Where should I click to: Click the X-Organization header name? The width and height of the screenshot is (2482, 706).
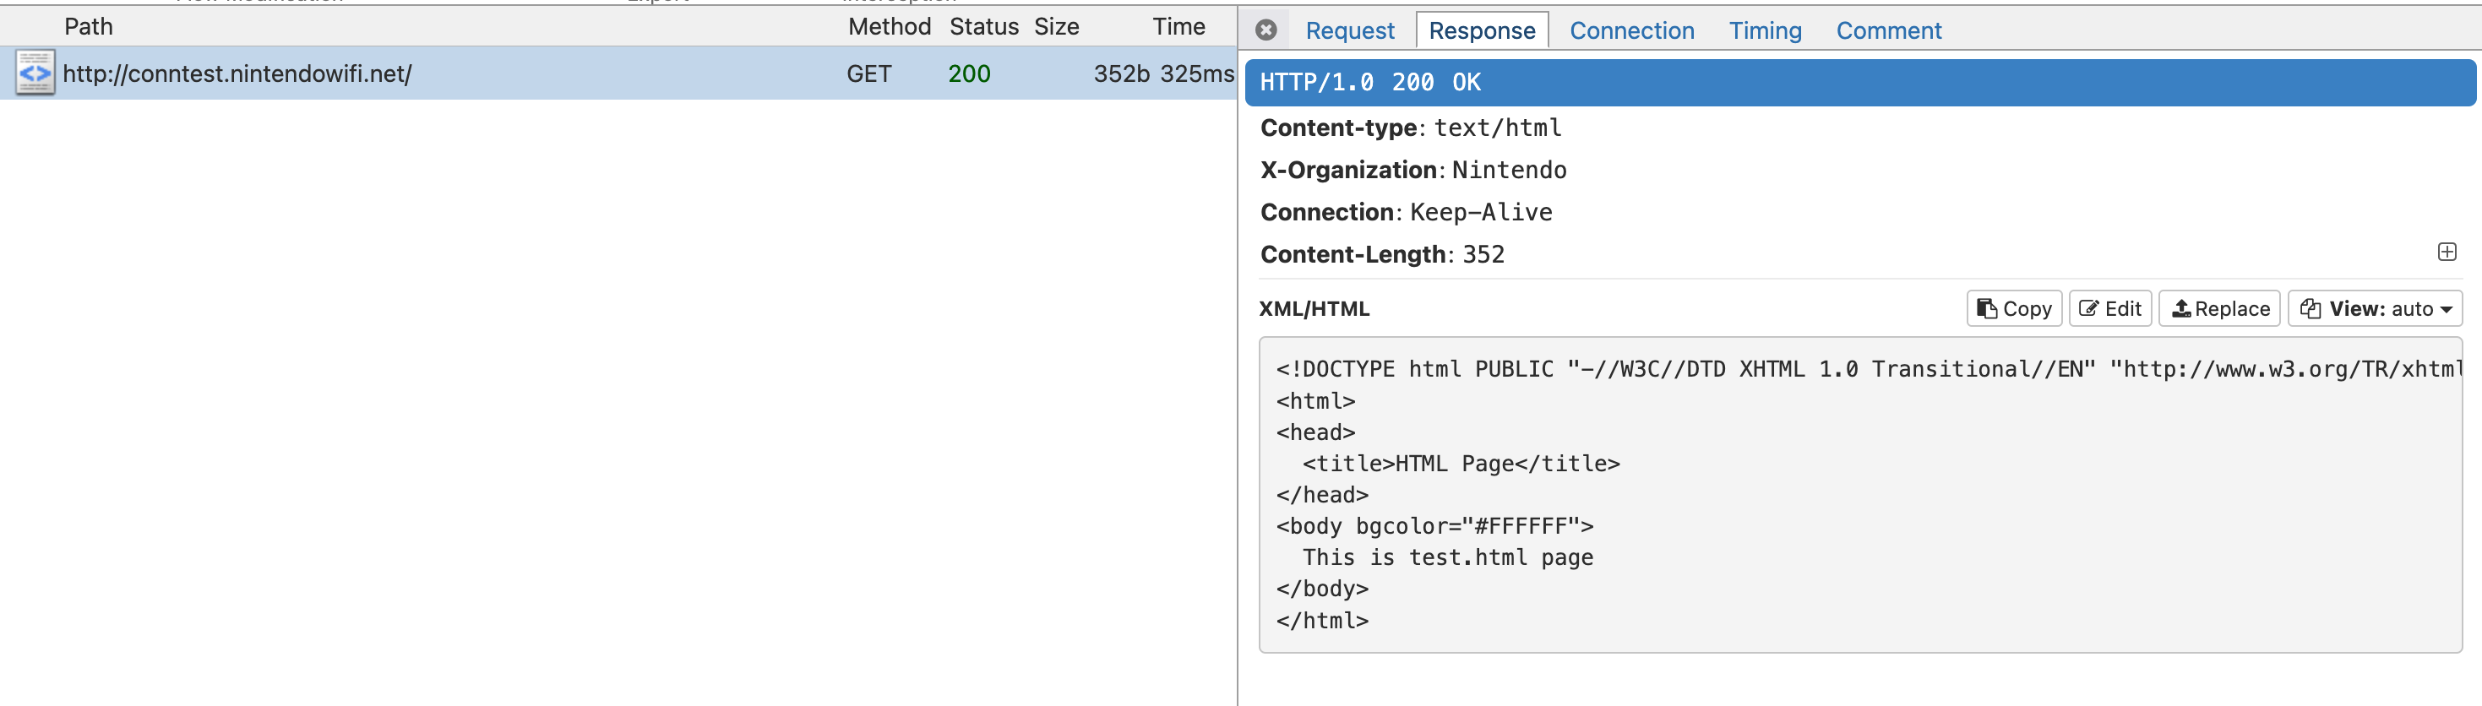(x=1348, y=170)
